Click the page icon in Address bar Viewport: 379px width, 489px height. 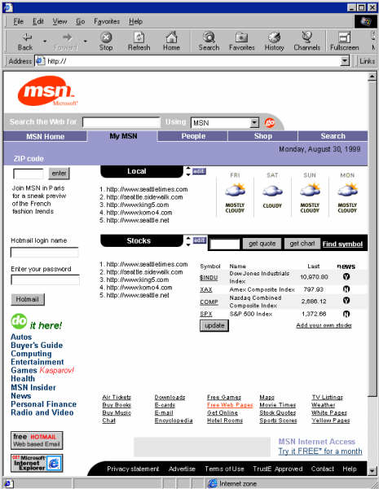coord(40,61)
